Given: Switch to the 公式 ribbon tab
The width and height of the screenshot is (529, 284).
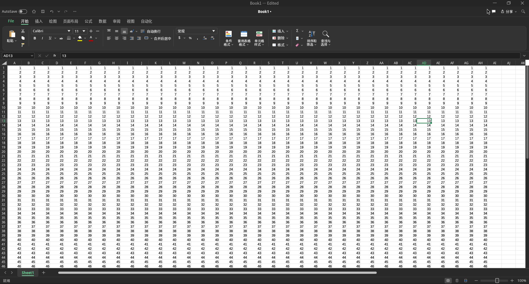Looking at the screenshot, I should click(89, 21).
